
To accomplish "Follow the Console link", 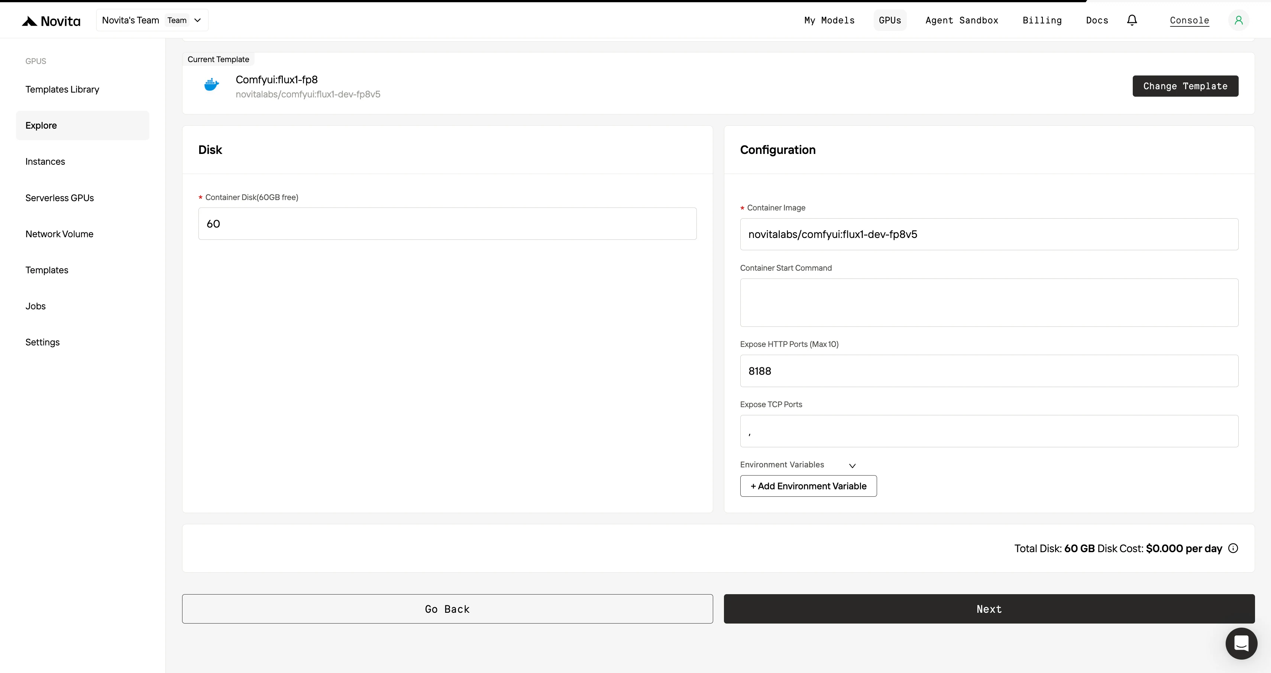I will pos(1189,20).
